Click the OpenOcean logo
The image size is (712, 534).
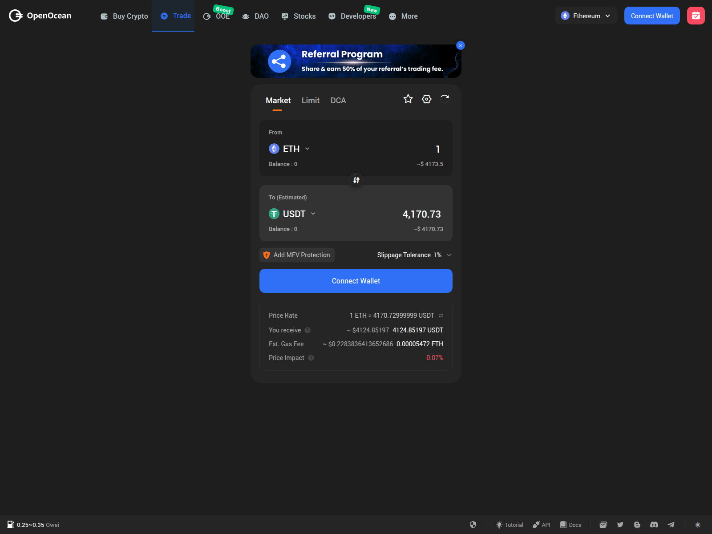(x=40, y=16)
